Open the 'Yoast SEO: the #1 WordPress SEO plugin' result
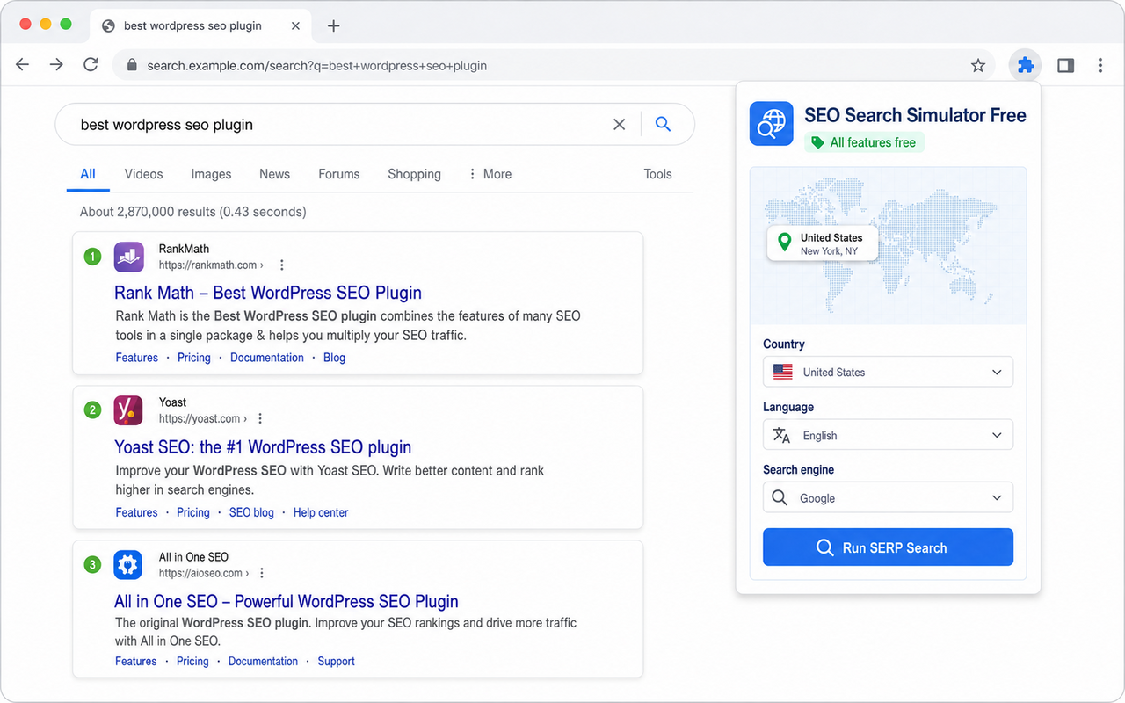This screenshot has height=703, width=1125. [x=263, y=447]
